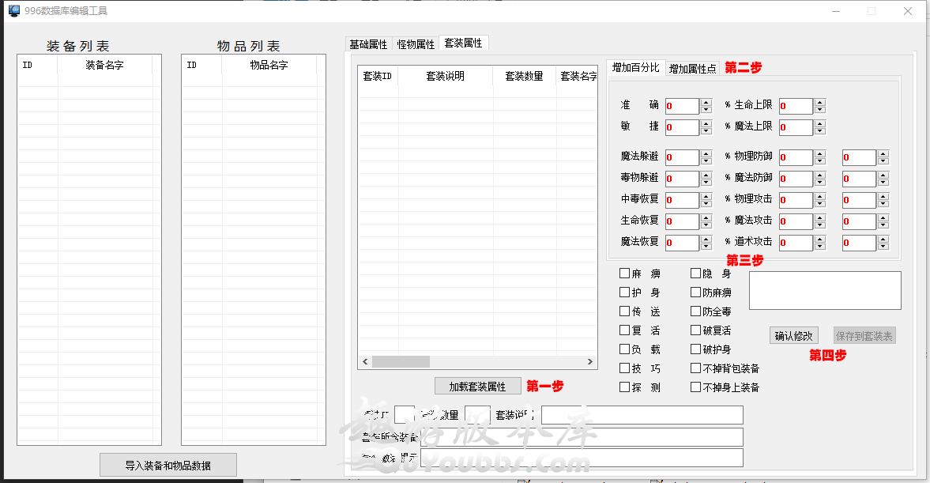The image size is (930, 483).
Task: Raise the % 生命上限 value using its up arrow
Action: click(819, 102)
